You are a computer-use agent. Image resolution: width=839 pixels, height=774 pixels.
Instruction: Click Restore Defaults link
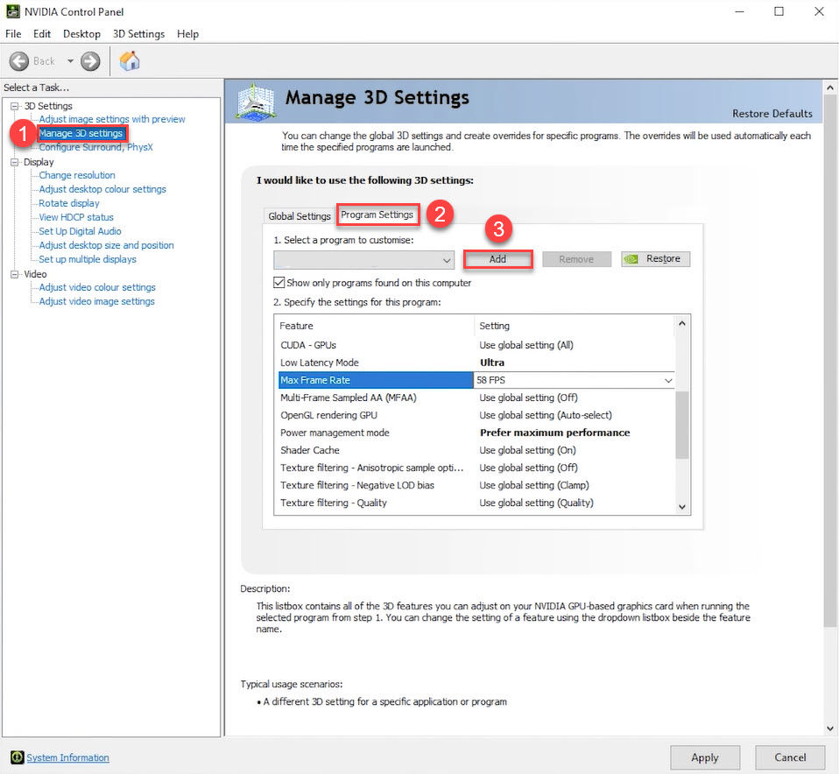[x=772, y=113]
